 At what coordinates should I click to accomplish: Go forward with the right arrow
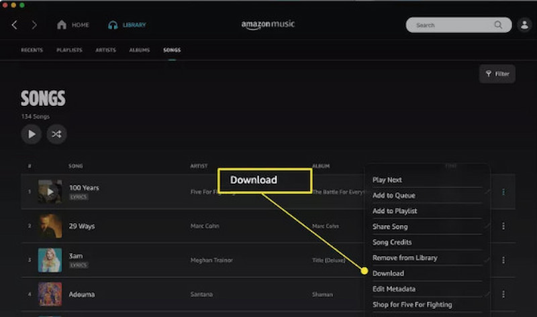coord(34,25)
